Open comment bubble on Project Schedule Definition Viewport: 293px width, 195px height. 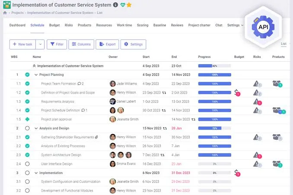click(x=84, y=110)
